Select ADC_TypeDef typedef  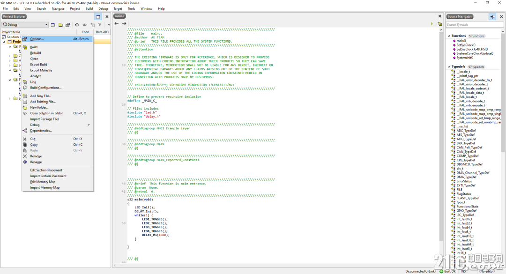coord(466,131)
